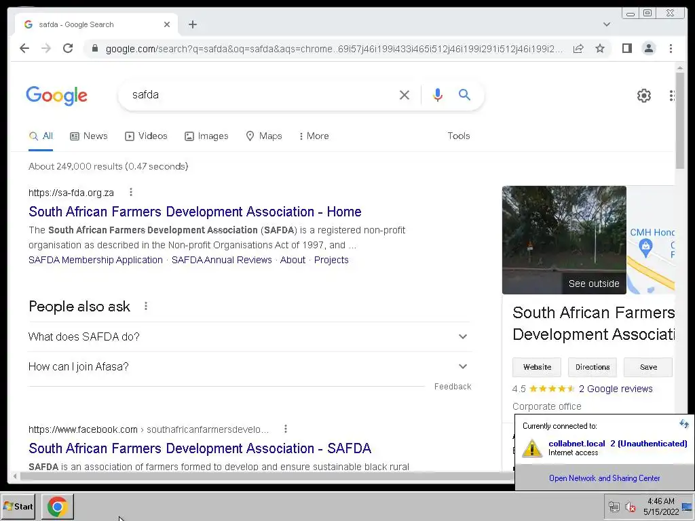This screenshot has height=521, width=695.
Task: Open Chrome three-dot menu
Action: coord(671,48)
